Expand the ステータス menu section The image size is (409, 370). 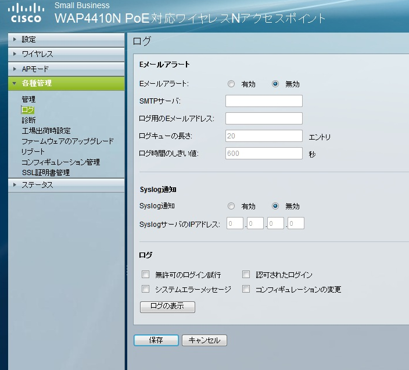(66, 185)
